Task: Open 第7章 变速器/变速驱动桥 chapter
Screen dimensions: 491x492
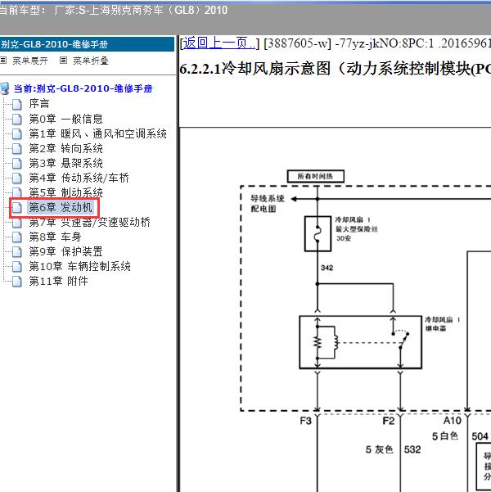Action: click(x=89, y=222)
